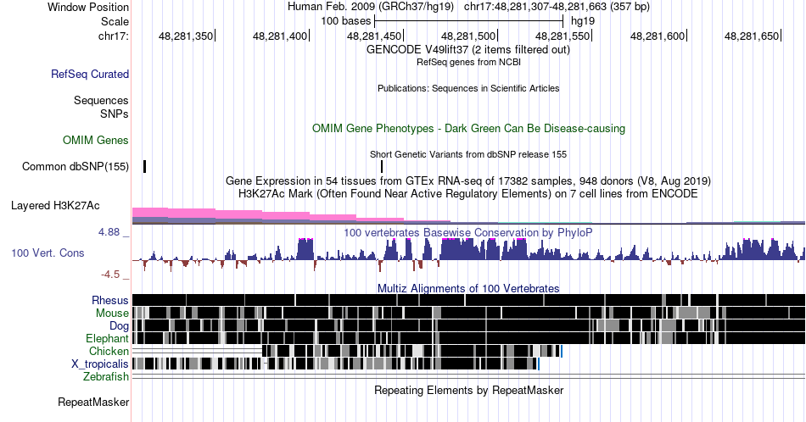Click the -4.5 PhyloP lower axis value
Screen dimensions: 806x422
[x=110, y=275]
